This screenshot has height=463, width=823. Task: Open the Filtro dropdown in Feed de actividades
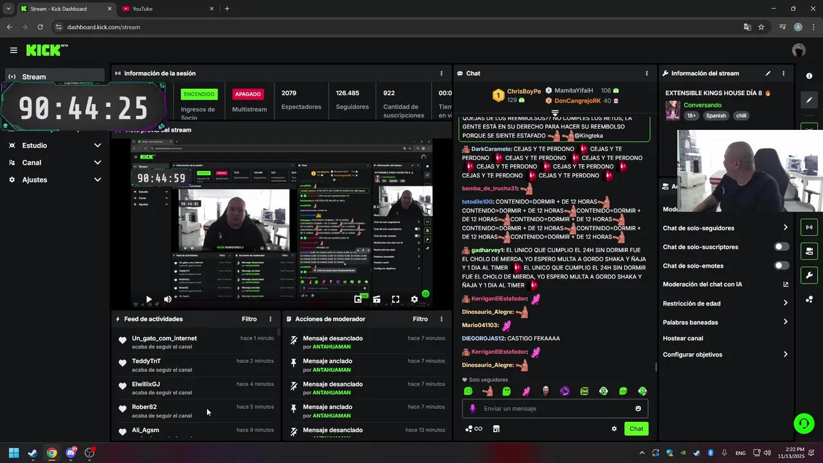249,319
